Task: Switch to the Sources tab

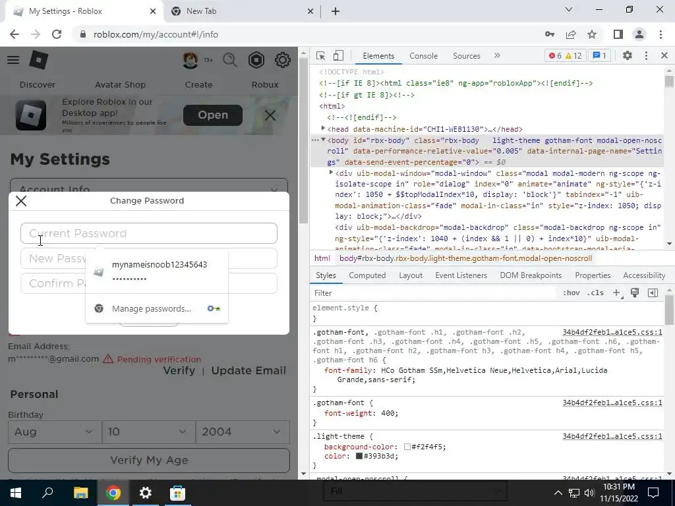Action: pos(466,56)
